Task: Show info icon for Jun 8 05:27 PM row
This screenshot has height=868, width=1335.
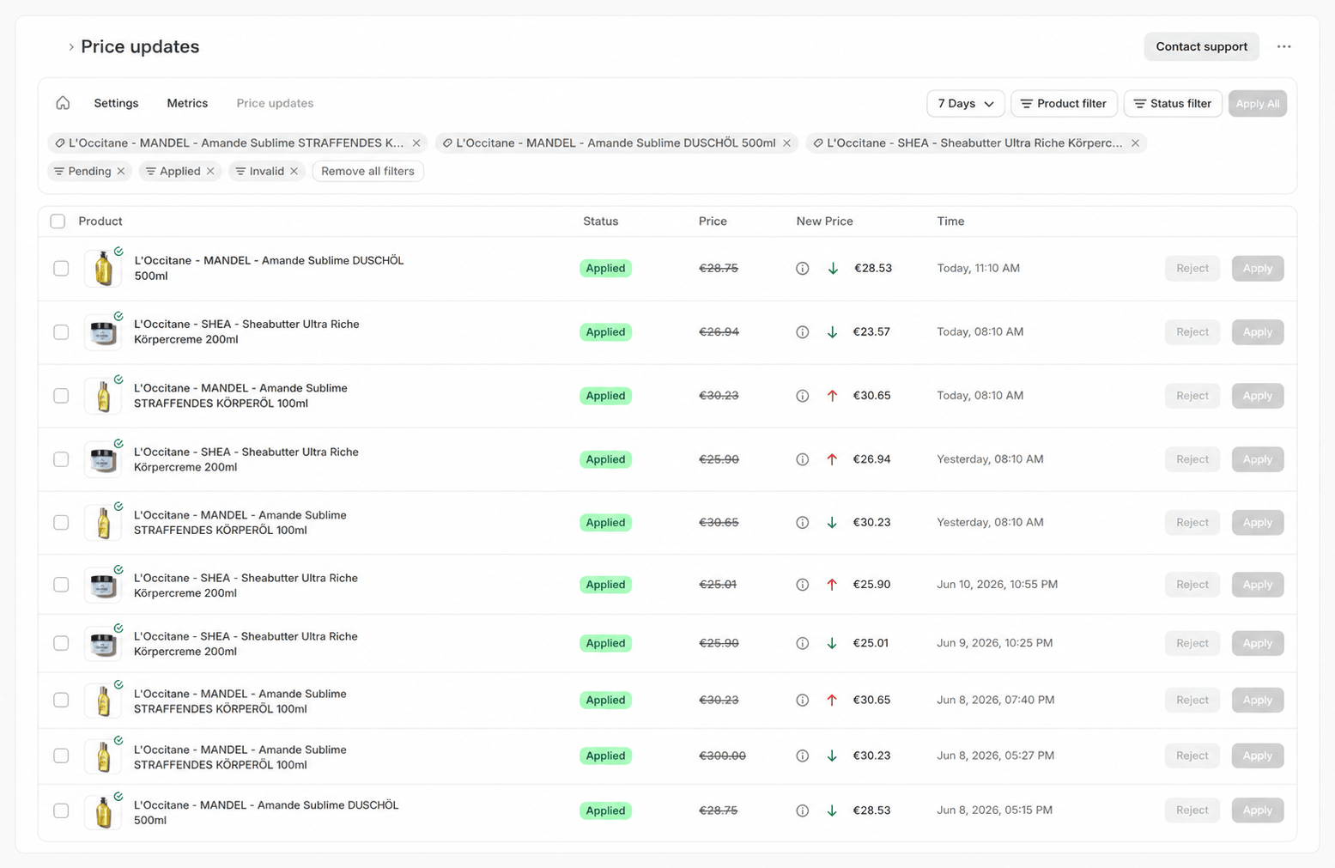Action: tap(803, 756)
